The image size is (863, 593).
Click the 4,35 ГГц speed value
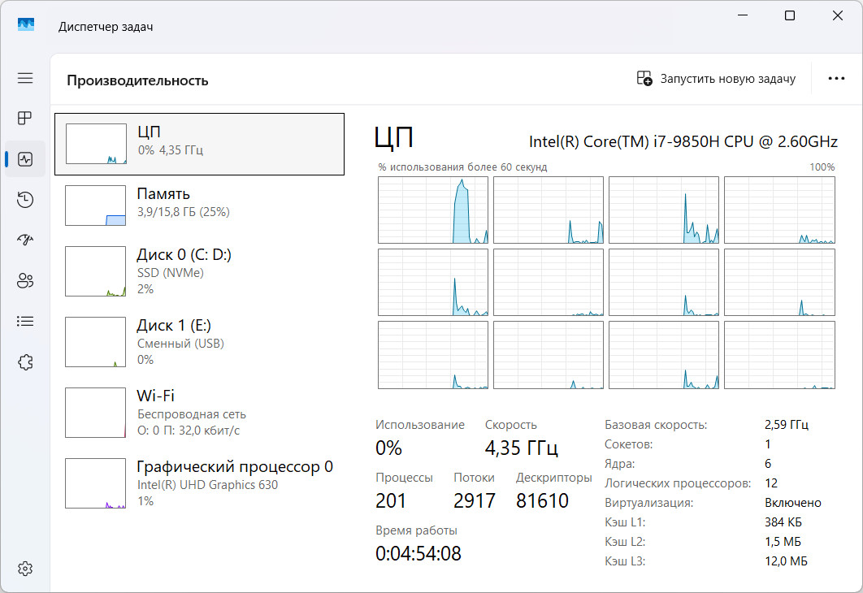coord(521,448)
